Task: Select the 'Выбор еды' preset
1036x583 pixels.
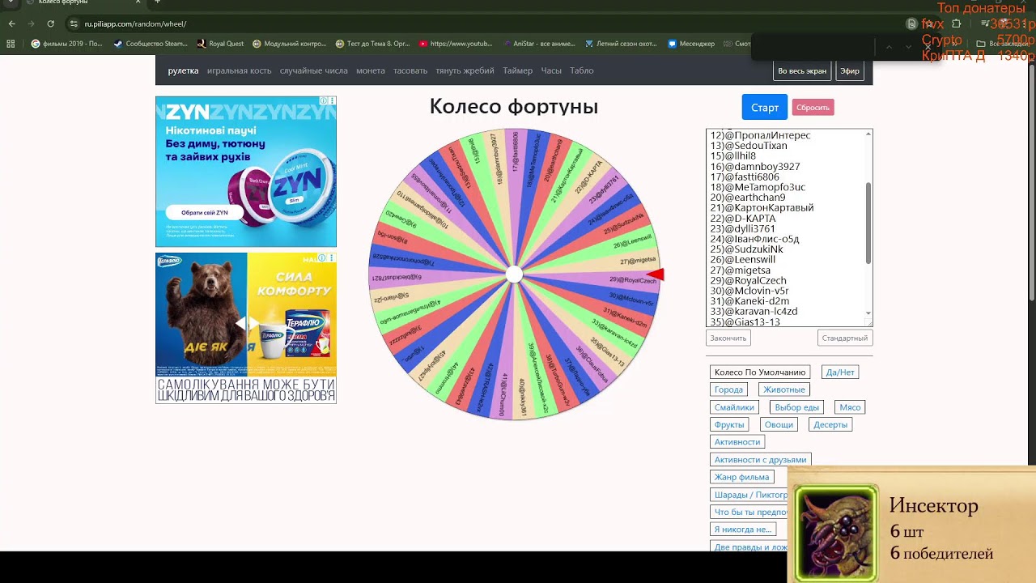Action: [797, 407]
